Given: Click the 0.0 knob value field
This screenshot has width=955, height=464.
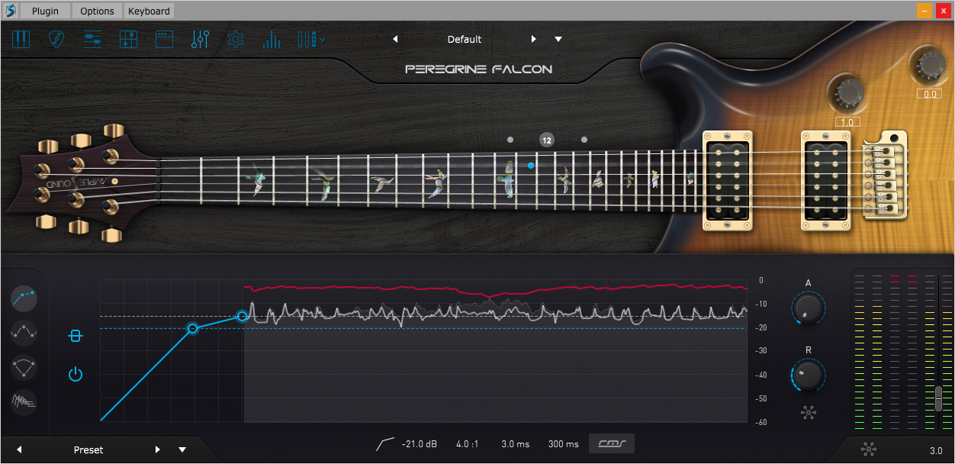Looking at the screenshot, I should tap(930, 94).
